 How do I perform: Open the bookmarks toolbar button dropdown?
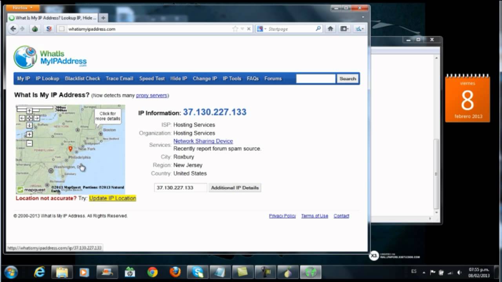pyautogui.click(x=344, y=29)
